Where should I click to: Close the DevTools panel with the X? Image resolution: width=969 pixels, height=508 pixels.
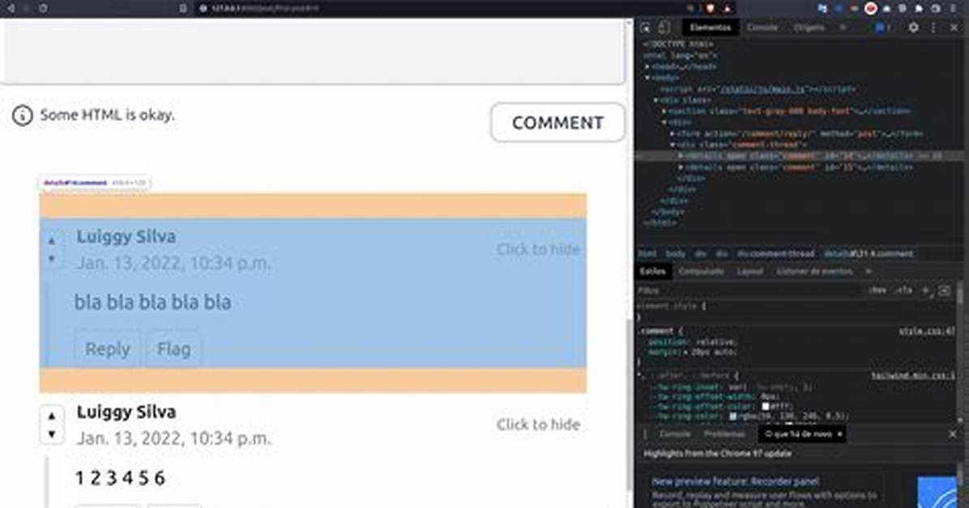coord(953,28)
